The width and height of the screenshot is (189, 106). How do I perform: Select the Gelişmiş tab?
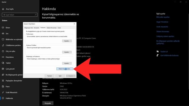[x=43, y=28]
